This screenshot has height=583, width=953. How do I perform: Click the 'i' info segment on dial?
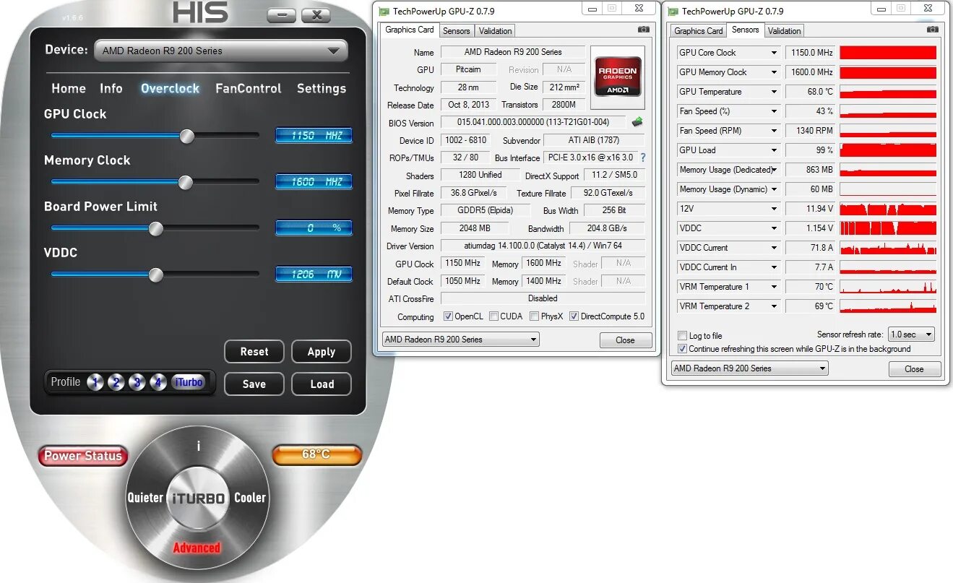[x=198, y=447]
